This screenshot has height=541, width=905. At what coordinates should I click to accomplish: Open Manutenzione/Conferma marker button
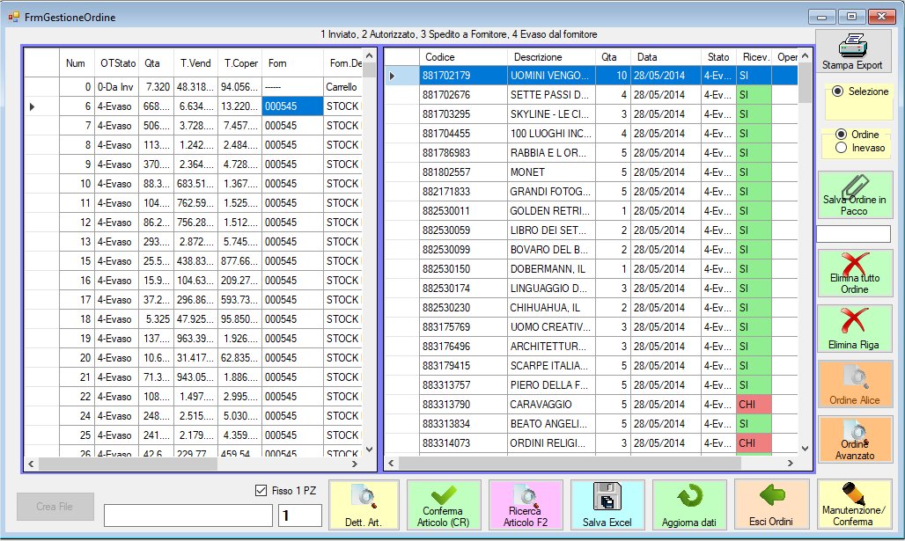tap(854, 505)
